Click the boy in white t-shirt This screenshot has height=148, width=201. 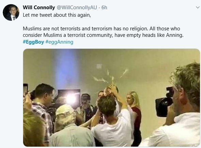[112, 119]
